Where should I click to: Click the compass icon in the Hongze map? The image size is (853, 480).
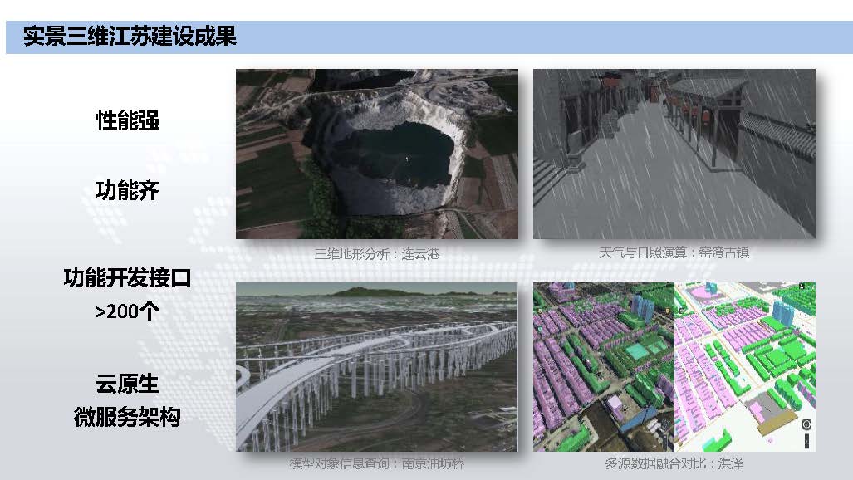tap(806, 423)
